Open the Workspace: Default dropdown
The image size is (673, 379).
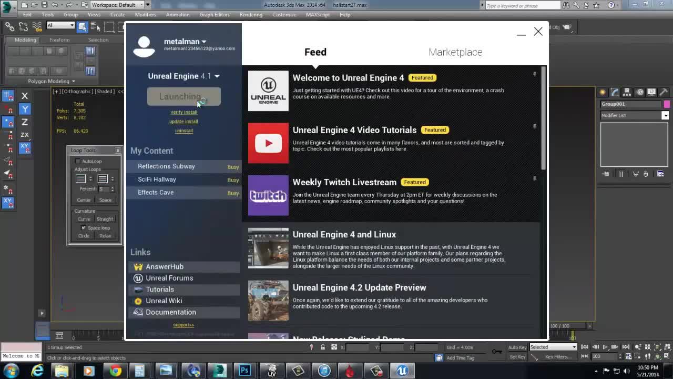tap(118, 5)
